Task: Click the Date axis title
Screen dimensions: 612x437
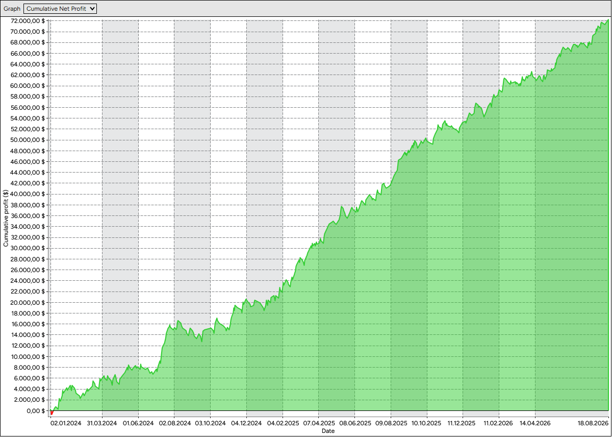Action: pyautogui.click(x=328, y=431)
